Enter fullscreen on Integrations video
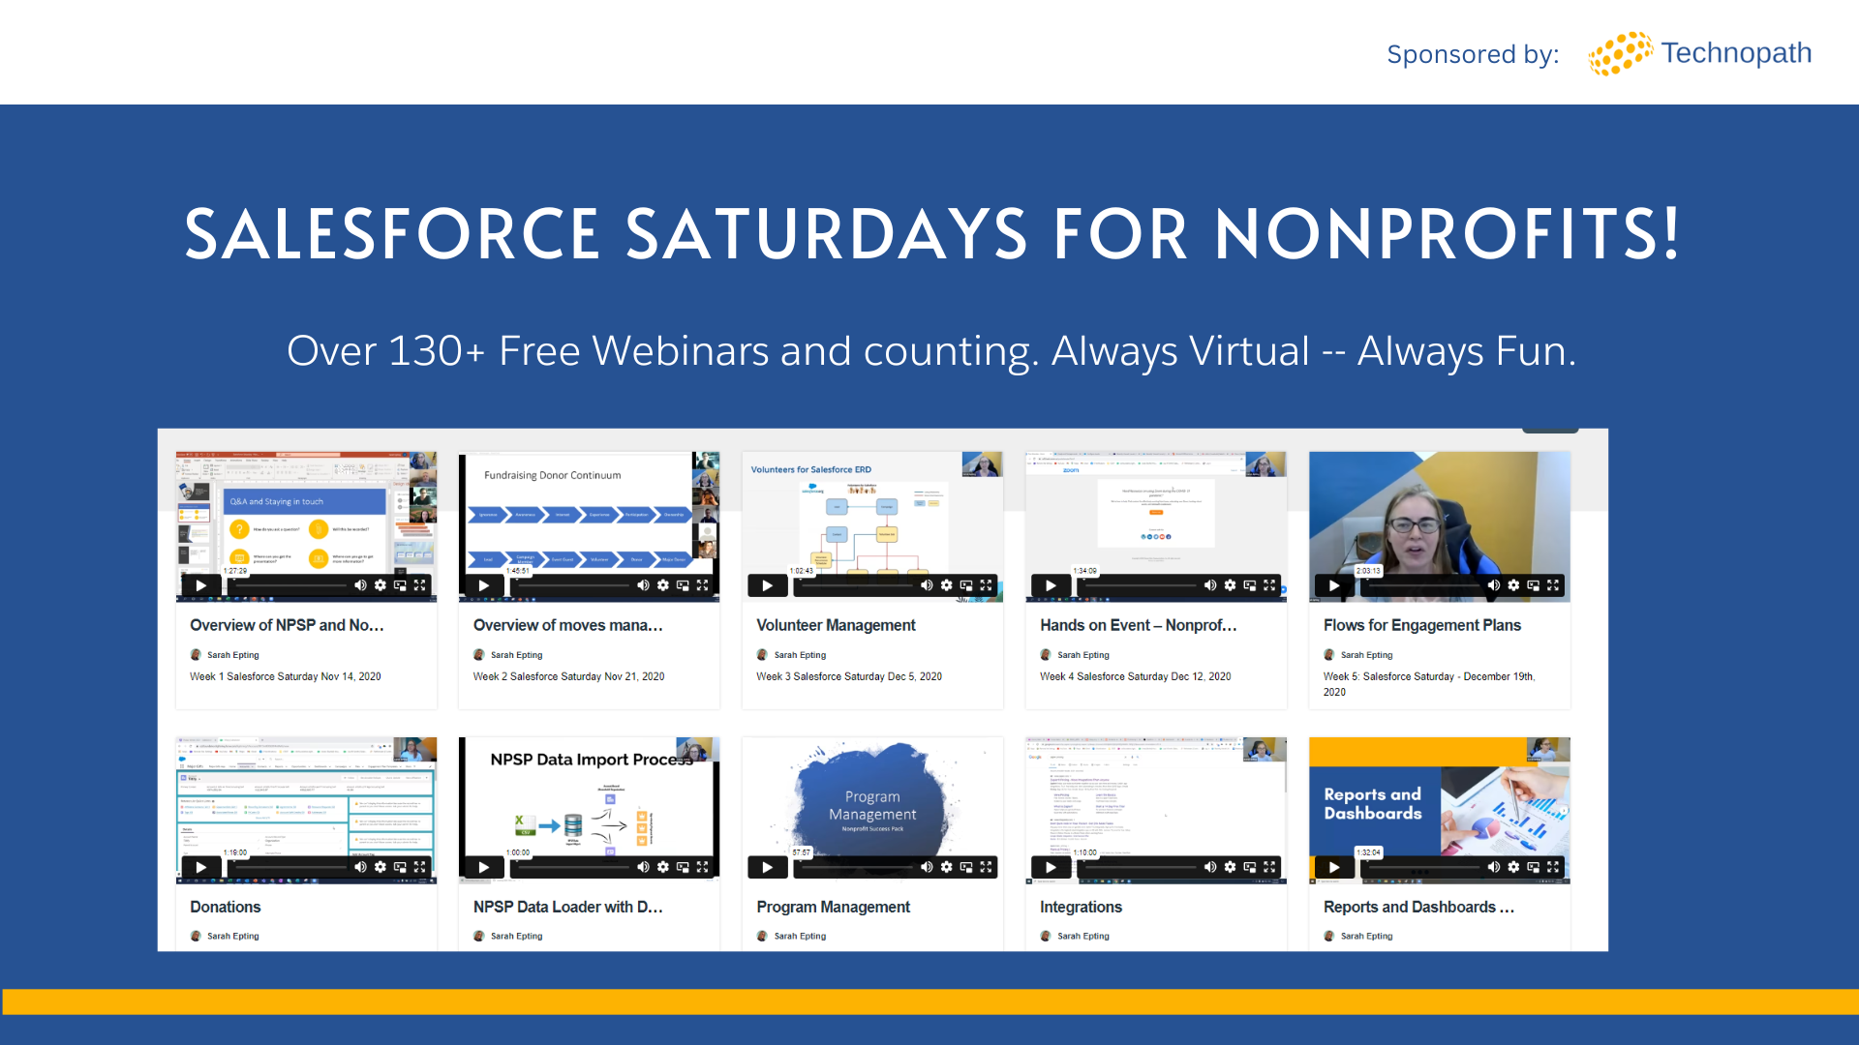This screenshot has width=1859, height=1045. click(1269, 867)
